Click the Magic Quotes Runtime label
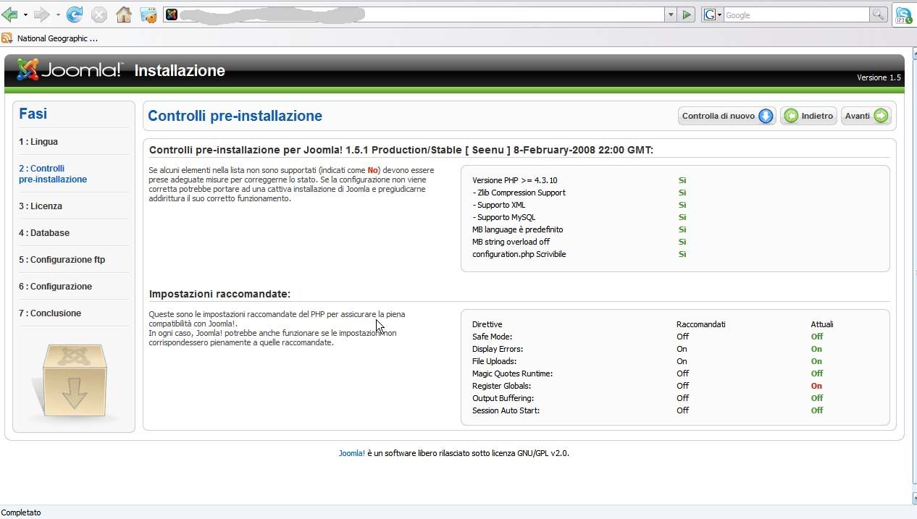917x519 pixels. (512, 374)
